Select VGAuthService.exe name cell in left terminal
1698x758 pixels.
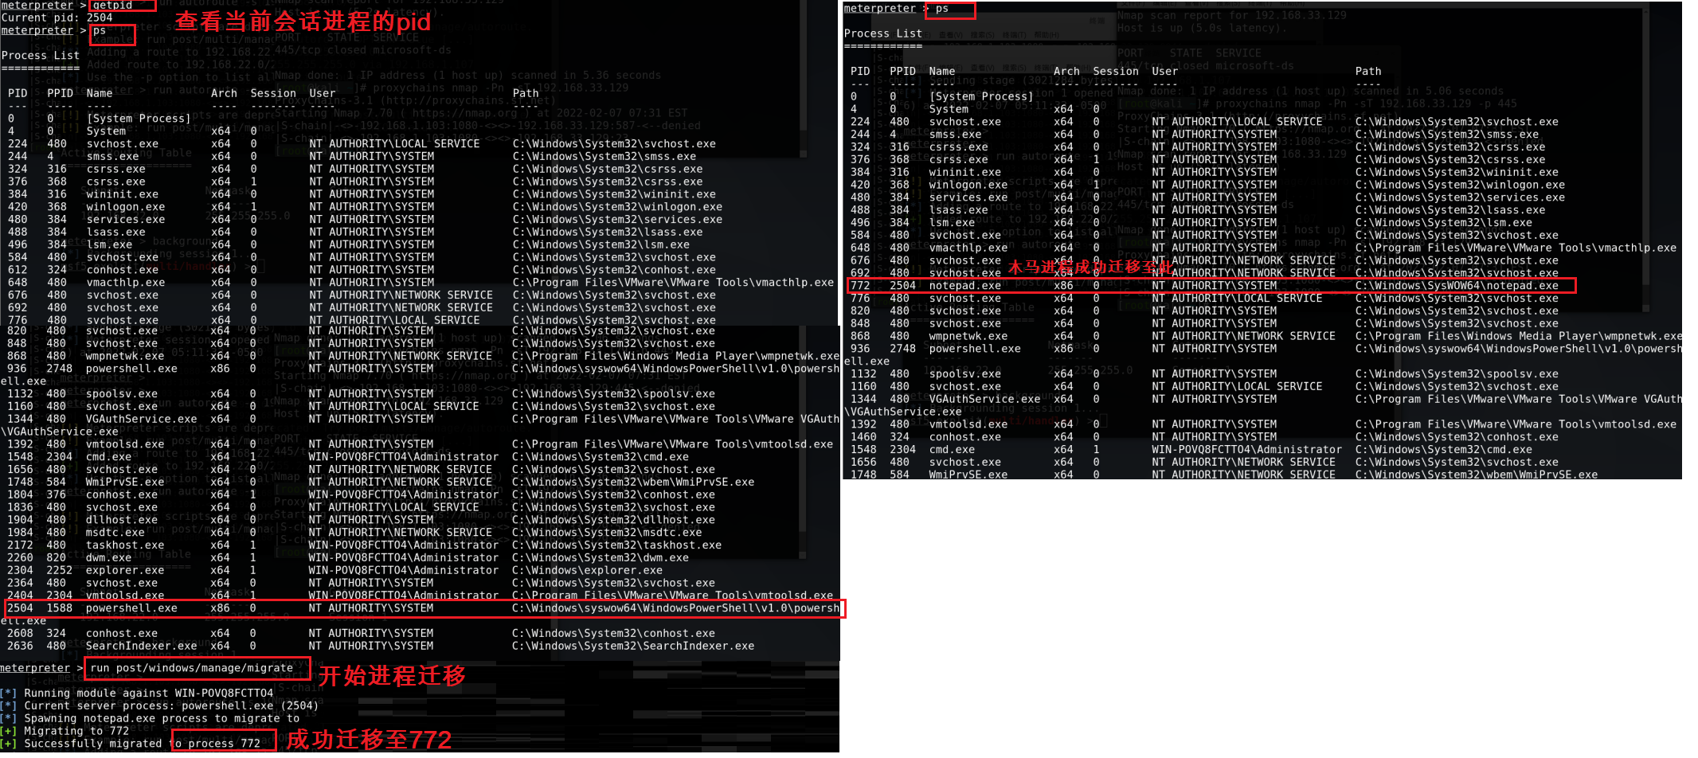[x=142, y=419]
